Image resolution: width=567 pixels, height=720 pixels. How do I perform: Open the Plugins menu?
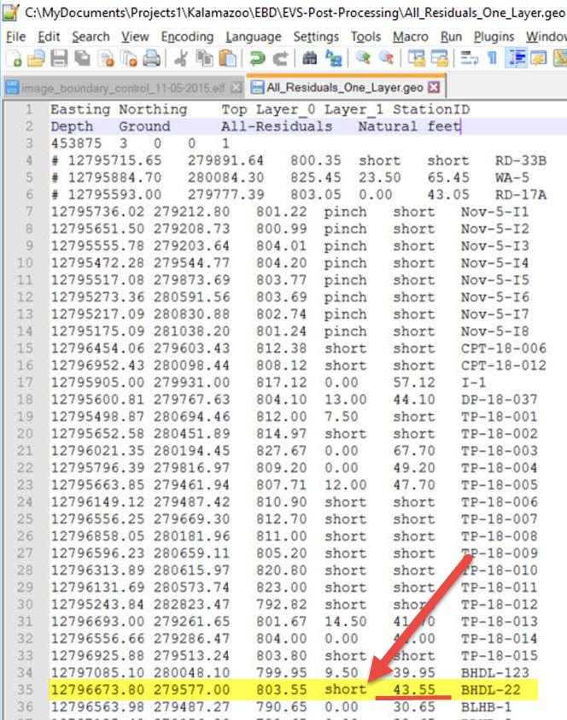pos(493,37)
